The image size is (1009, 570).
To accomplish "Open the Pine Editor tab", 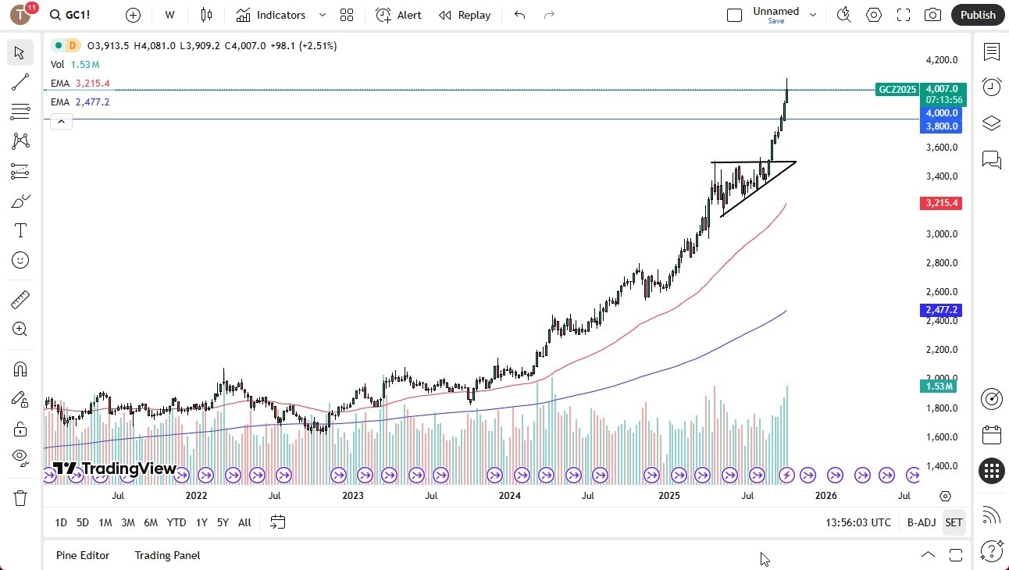I will tap(83, 555).
